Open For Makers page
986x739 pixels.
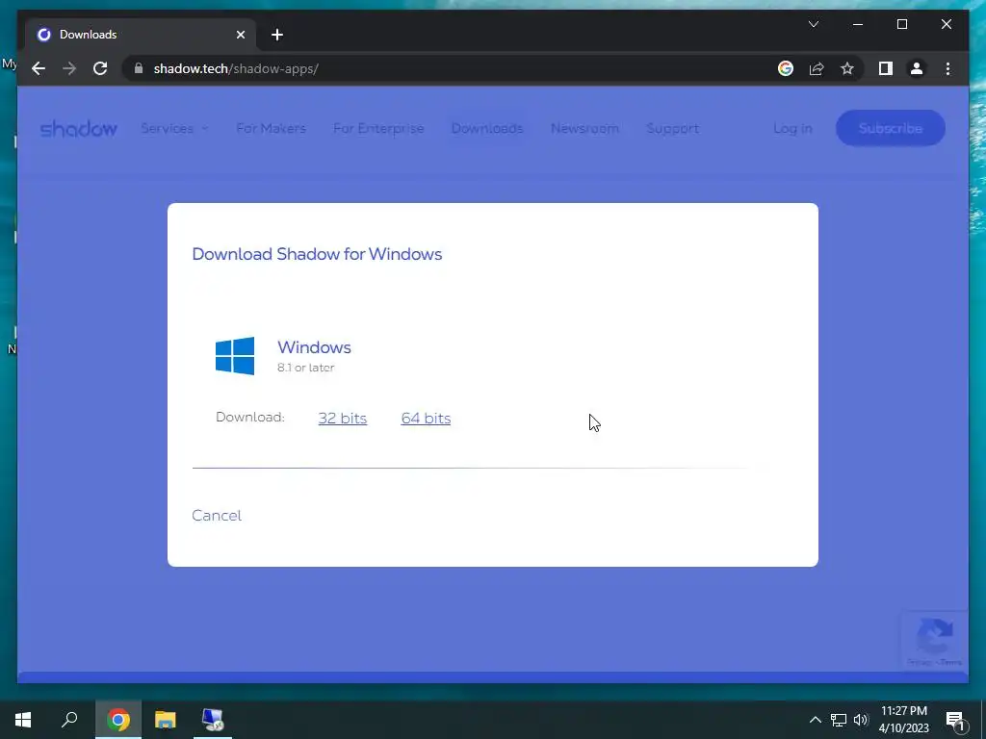point(271,128)
